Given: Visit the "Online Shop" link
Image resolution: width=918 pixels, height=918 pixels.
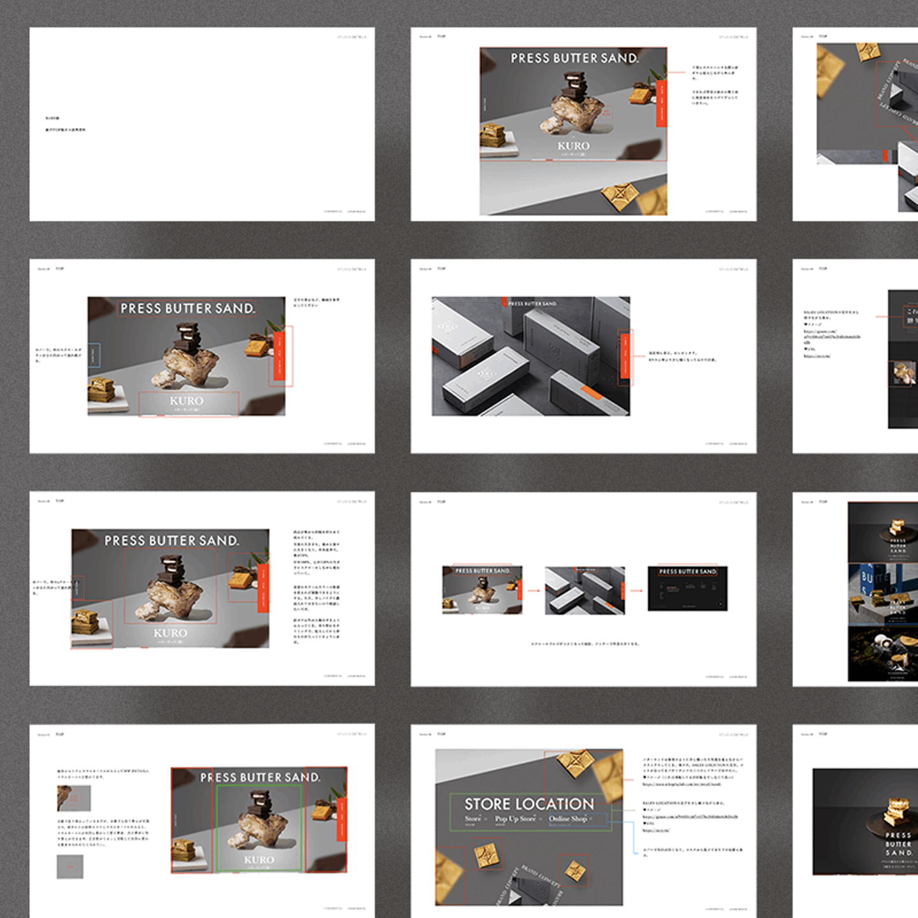Looking at the screenshot, I should [x=568, y=819].
